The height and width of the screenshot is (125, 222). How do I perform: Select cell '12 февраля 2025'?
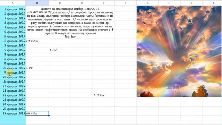pos(13,41)
